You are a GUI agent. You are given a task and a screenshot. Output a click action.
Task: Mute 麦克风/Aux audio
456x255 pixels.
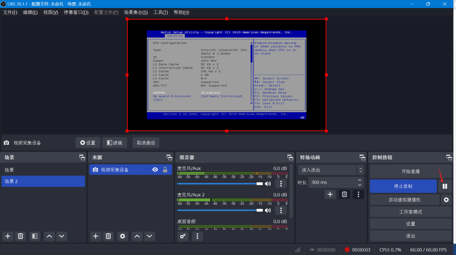click(x=268, y=184)
